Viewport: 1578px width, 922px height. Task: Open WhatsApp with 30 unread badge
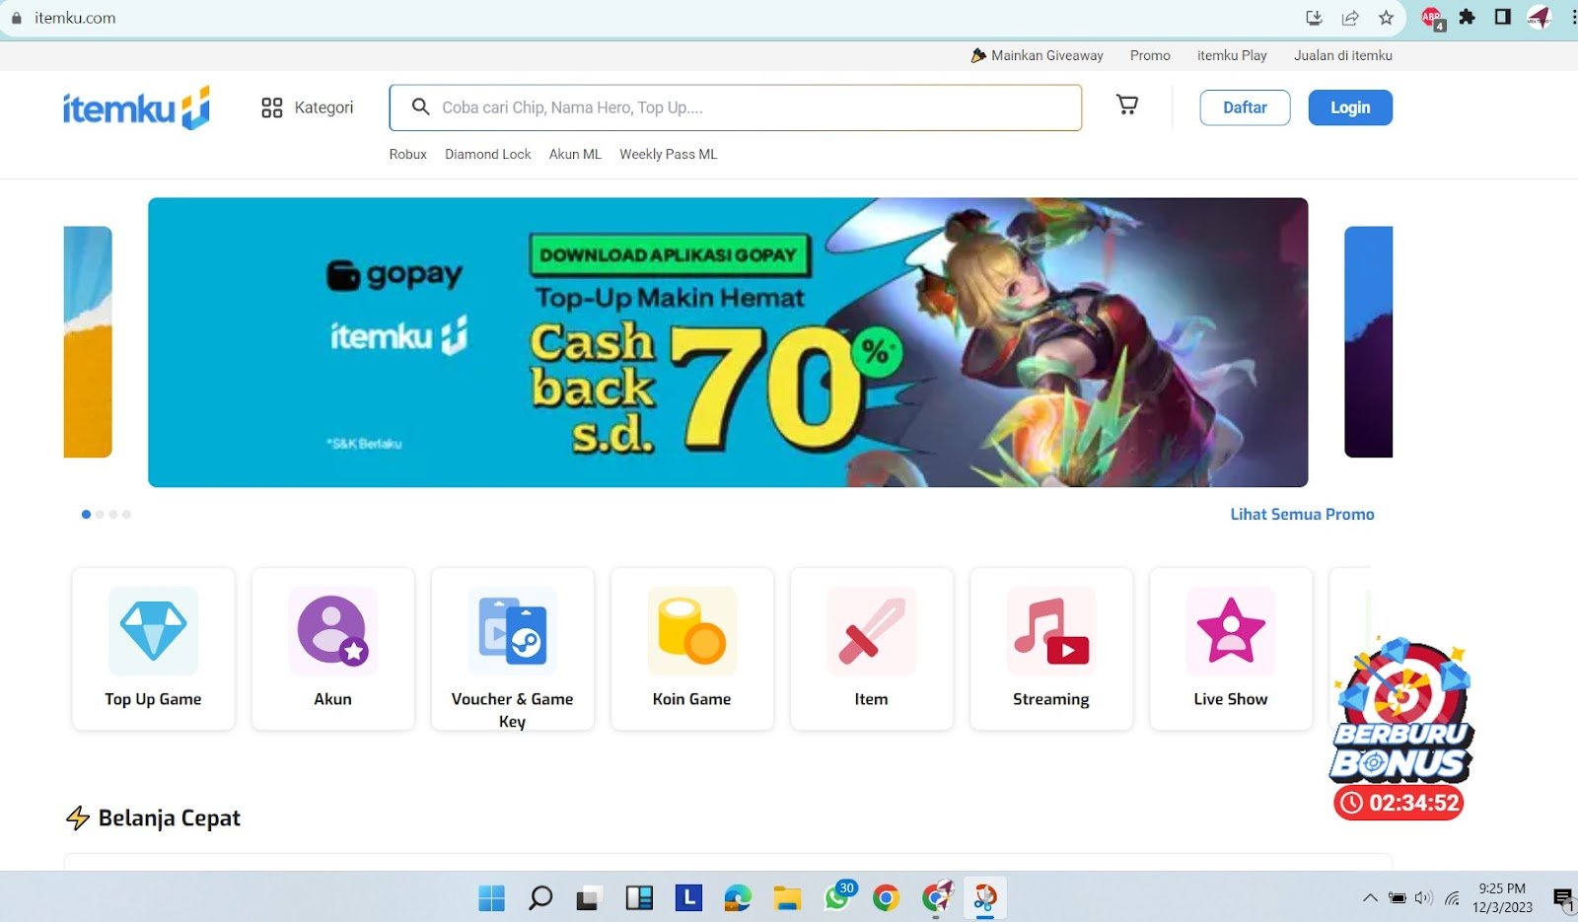click(838, 895)
